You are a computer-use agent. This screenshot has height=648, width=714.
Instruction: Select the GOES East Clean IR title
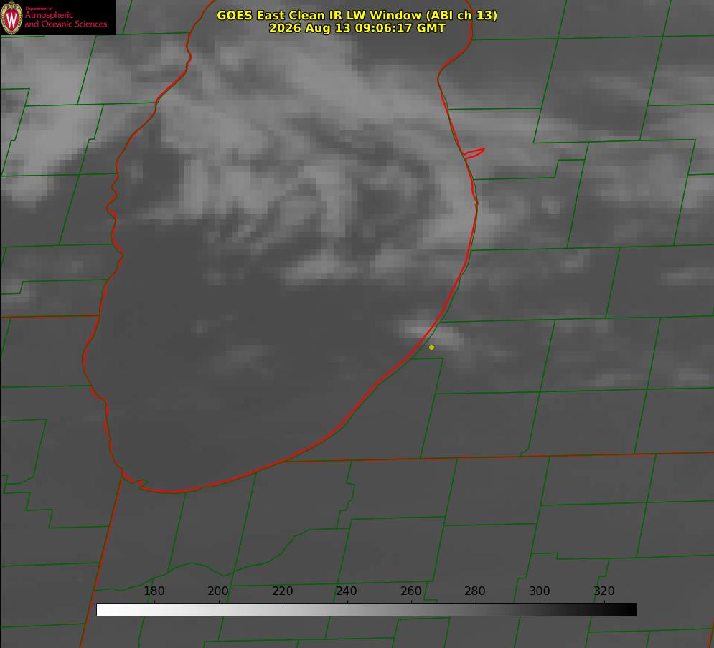coord(357,15)
